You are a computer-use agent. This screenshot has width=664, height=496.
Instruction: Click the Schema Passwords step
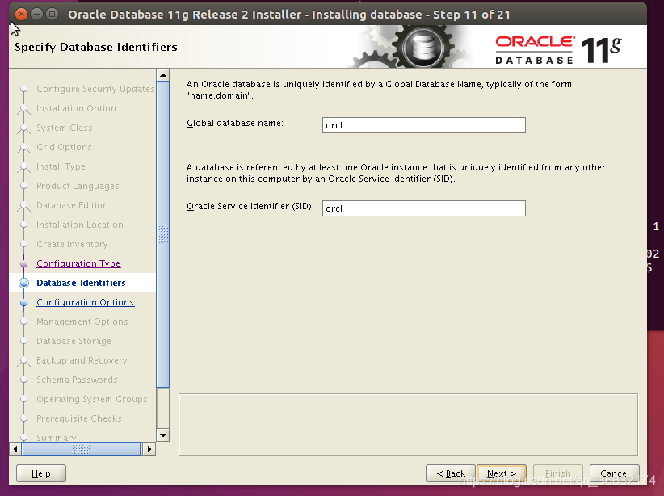click(77, 380)
